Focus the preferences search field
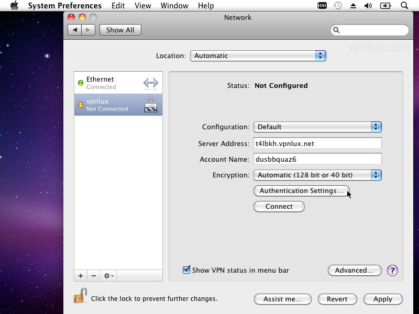The height and width of the screenshot is (314, 419). tap(370, 30)
